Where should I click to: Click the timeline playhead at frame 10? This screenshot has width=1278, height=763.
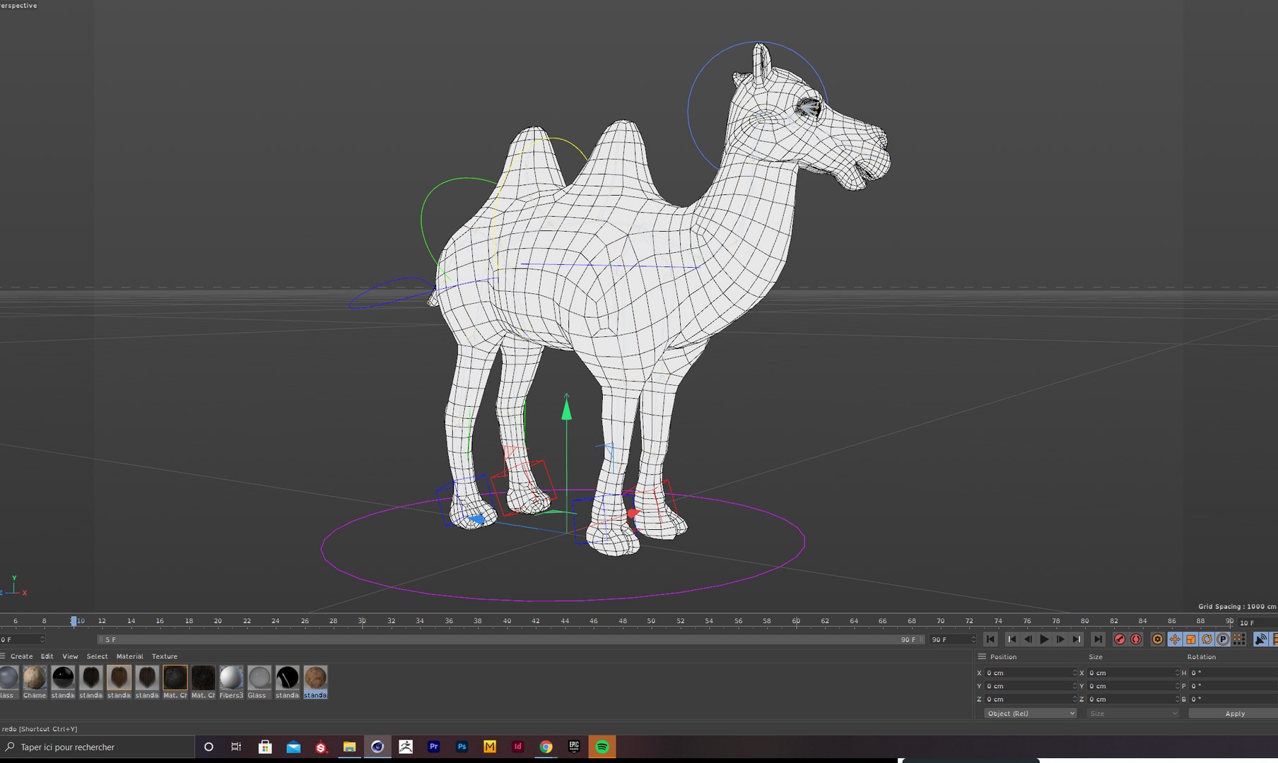point(74,621)
